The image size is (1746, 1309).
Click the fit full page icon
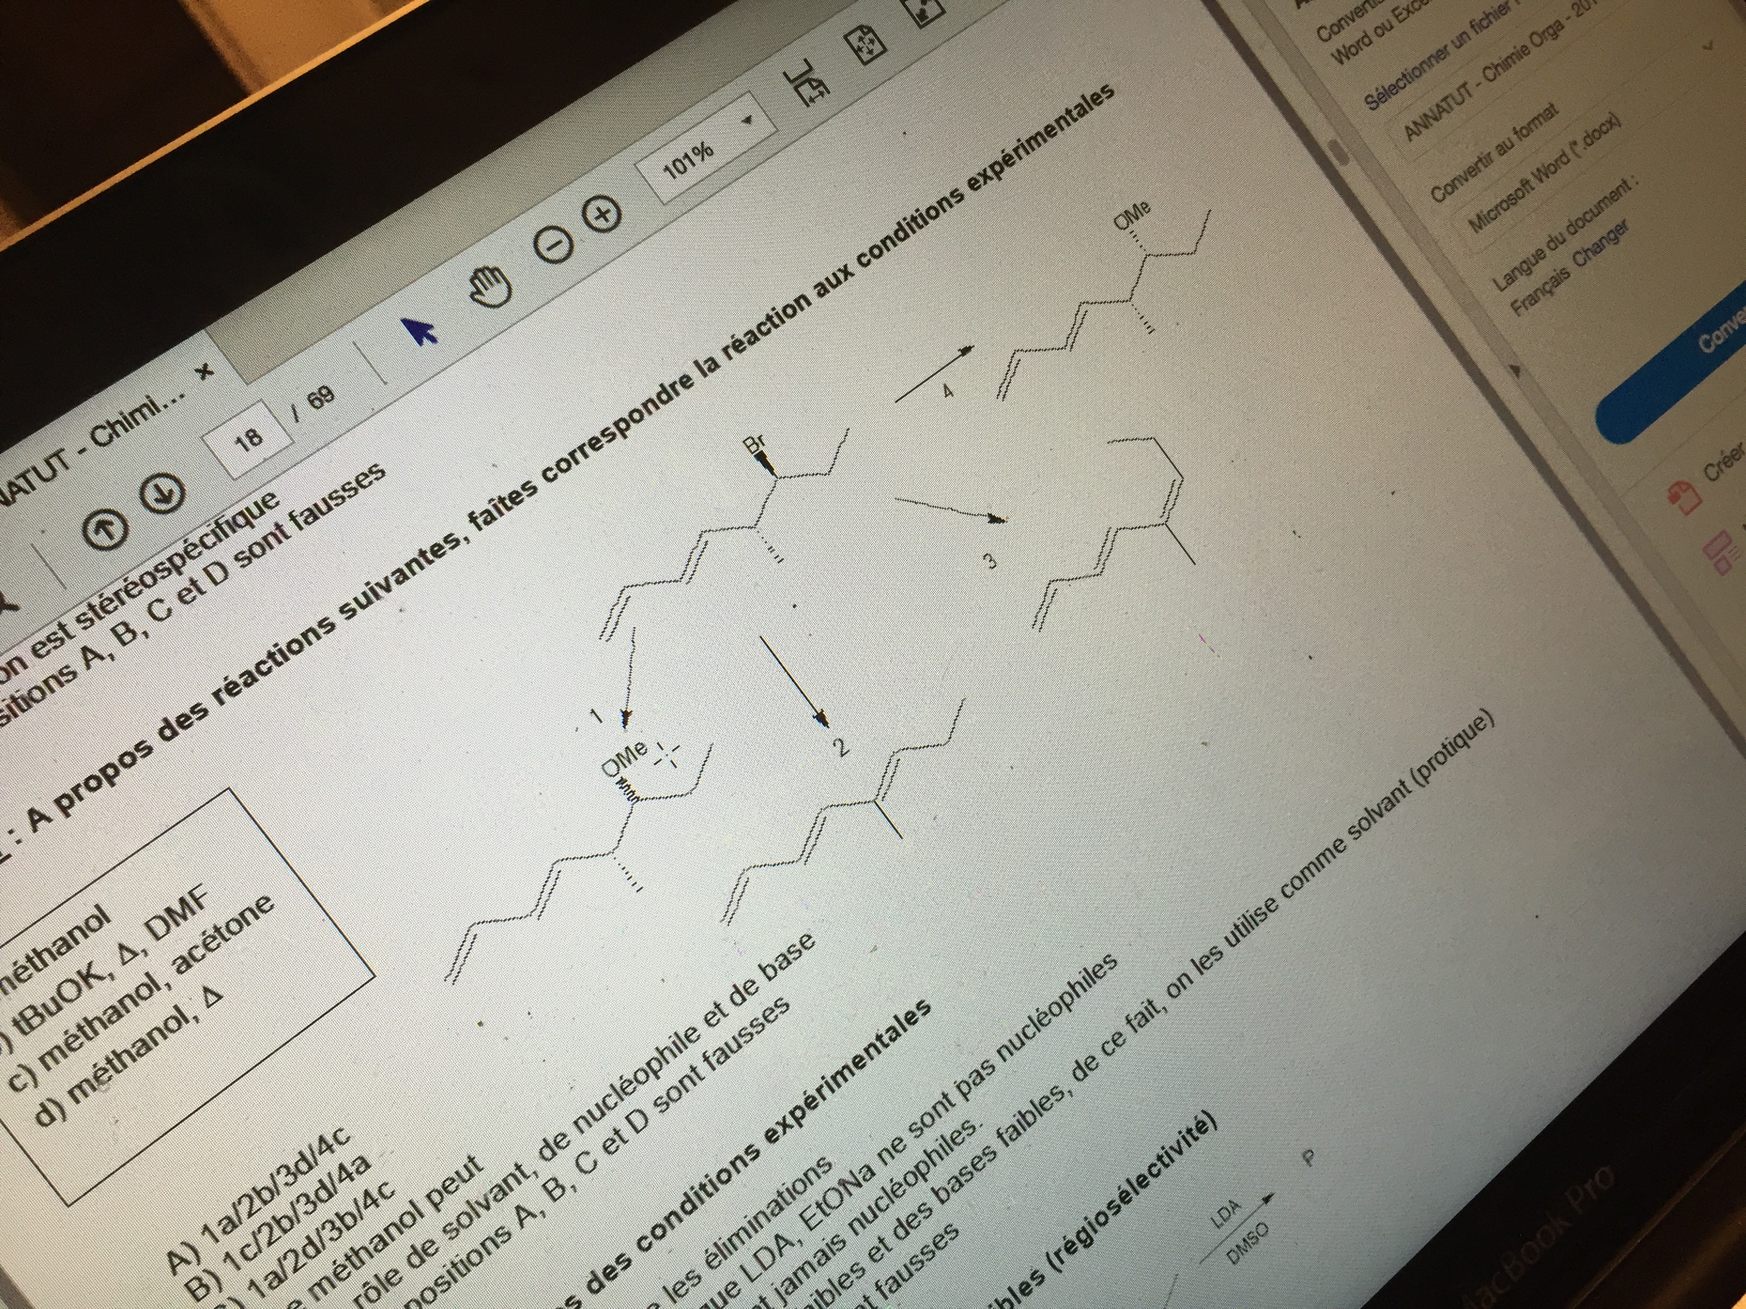pos(865,45)
